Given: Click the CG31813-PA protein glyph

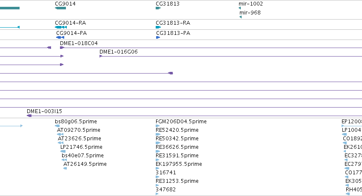Looking at the screenshot, I should [158, 37].
